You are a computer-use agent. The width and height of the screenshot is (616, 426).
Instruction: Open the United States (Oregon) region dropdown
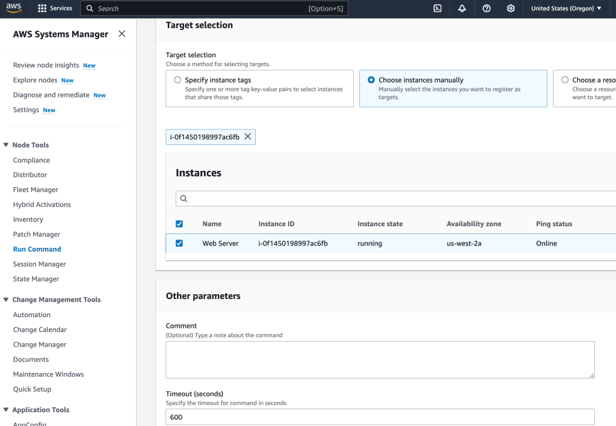566,8
